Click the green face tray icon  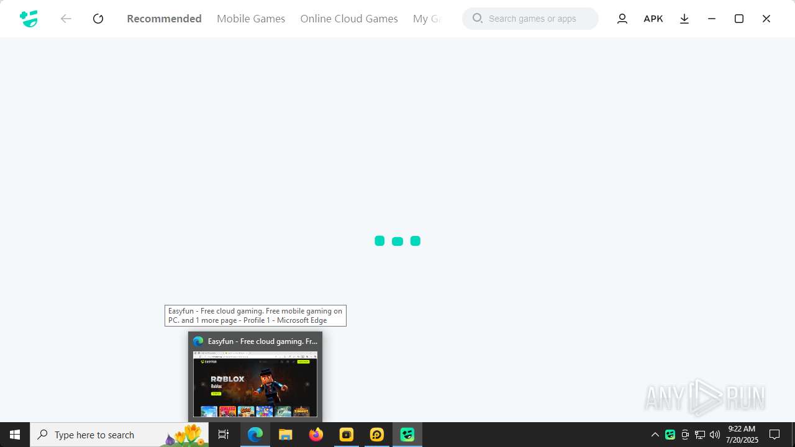click(670, 435)
